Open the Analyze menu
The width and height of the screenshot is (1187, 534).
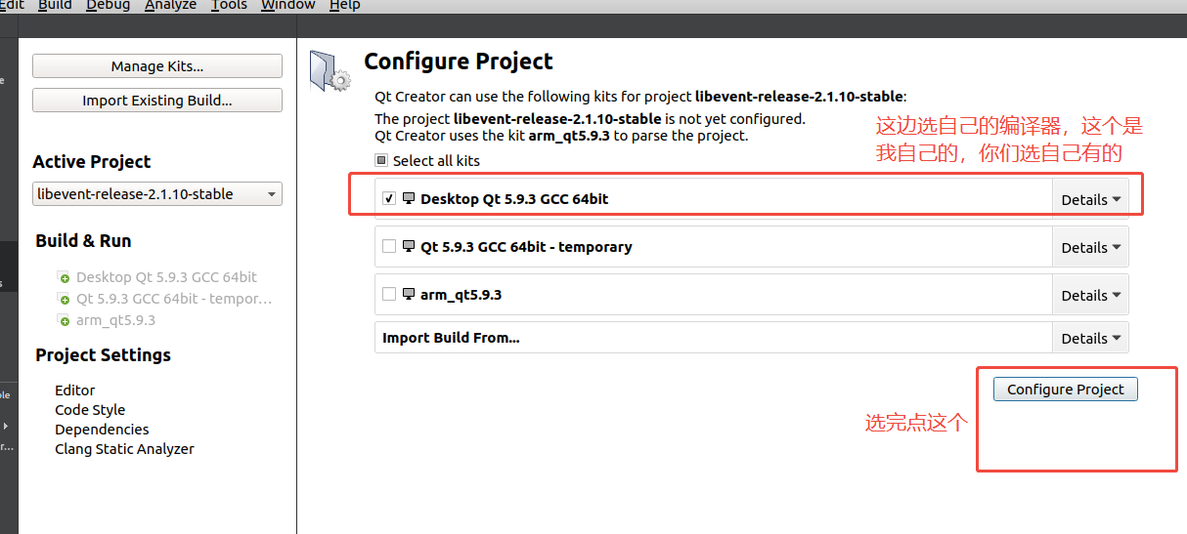[x=170, y=5]
